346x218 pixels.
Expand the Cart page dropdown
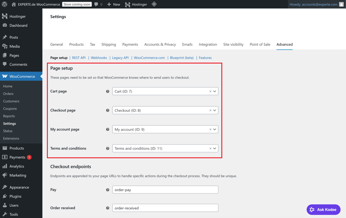click(x=215, y=92)
